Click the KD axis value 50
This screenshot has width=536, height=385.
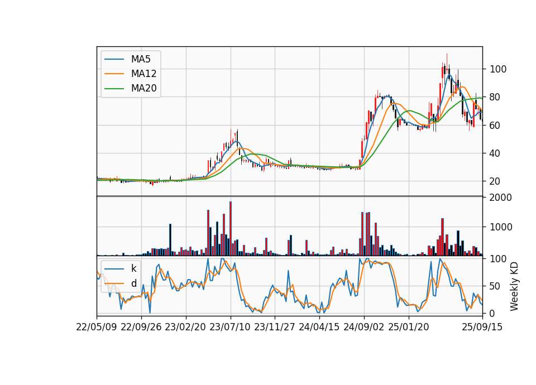(495, 286)
